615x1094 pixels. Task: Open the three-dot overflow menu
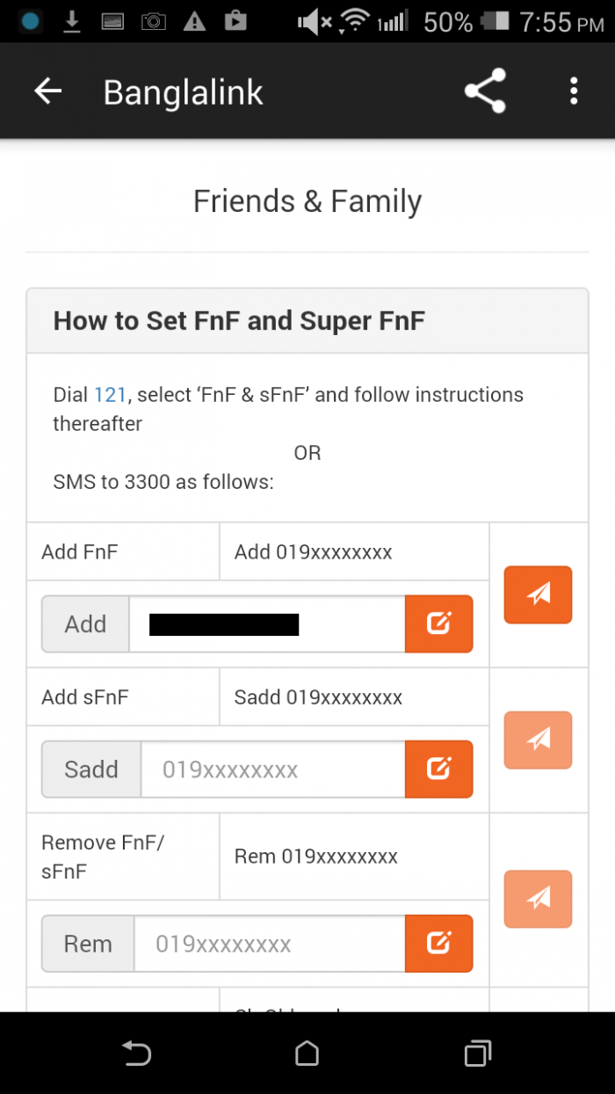pyautogui.click(x=574, y=91)
